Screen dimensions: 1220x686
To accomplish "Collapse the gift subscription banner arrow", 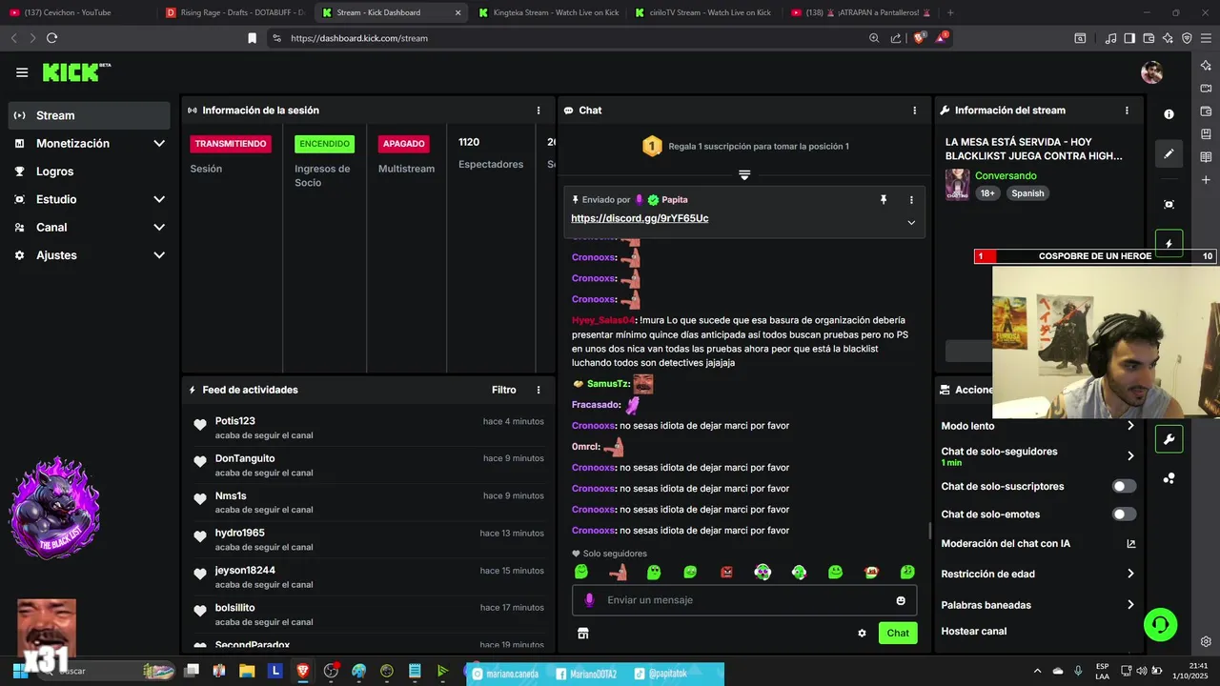I will [x=744, y=175].
